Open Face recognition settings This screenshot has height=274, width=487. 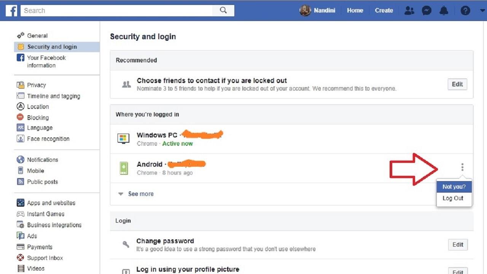coord(48,139)
